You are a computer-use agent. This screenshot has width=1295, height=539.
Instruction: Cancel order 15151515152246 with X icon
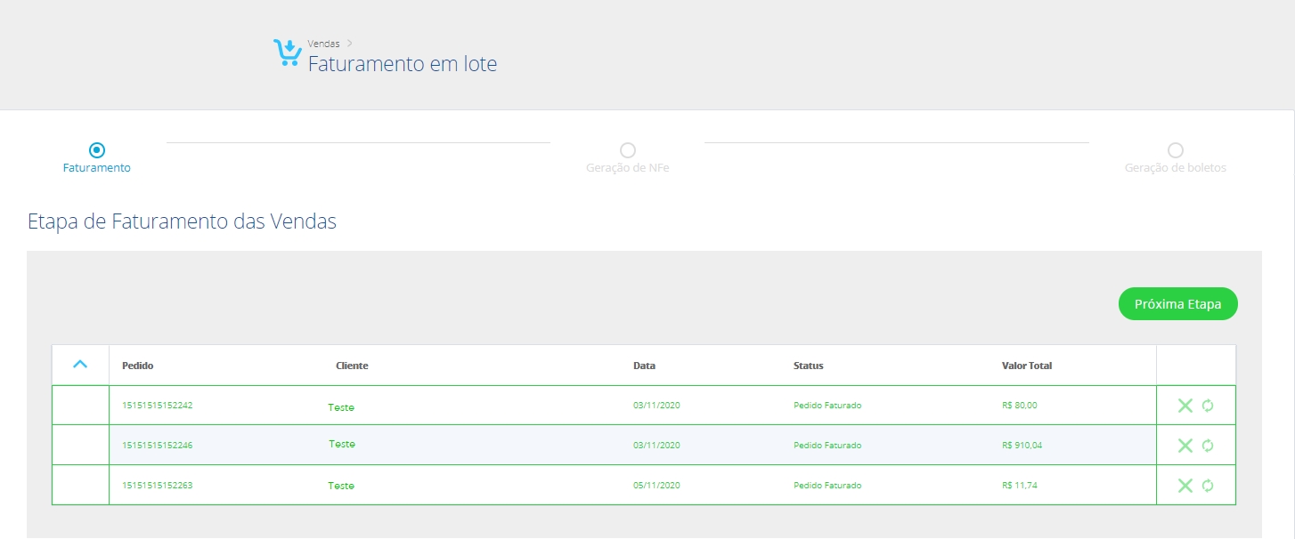tap(1185, 446)
